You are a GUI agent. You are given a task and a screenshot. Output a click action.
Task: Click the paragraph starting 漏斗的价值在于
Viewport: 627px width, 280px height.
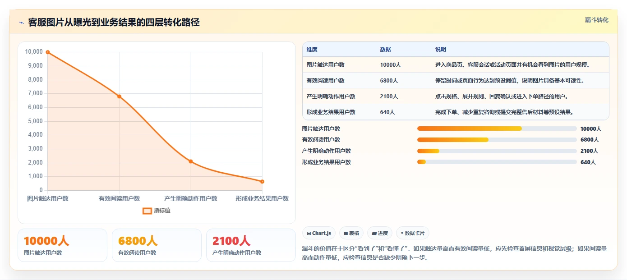coord(455,253)
